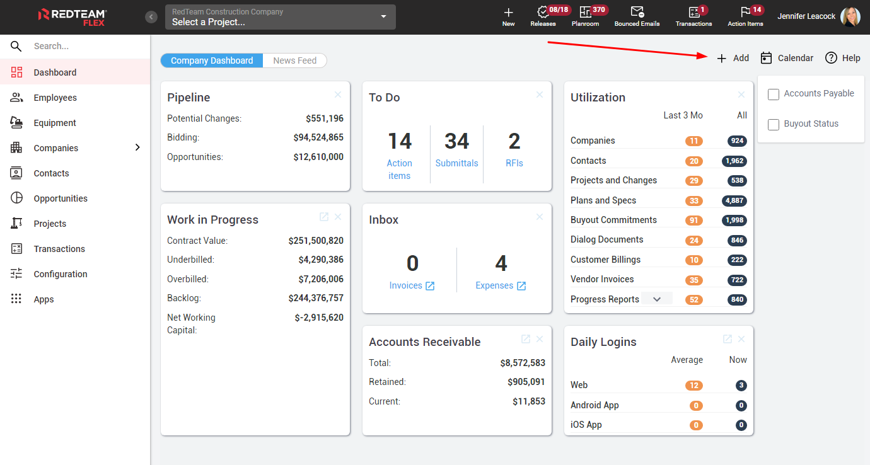Switch to the News Feed tab
Image resolution: width=870 pixels, height=465 pixels.
pos(294,60)
